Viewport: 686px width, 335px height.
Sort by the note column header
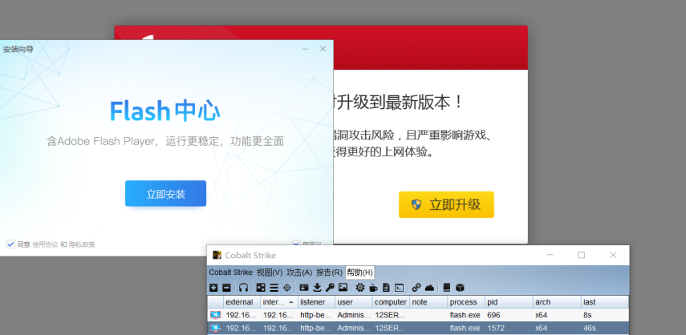428,302
